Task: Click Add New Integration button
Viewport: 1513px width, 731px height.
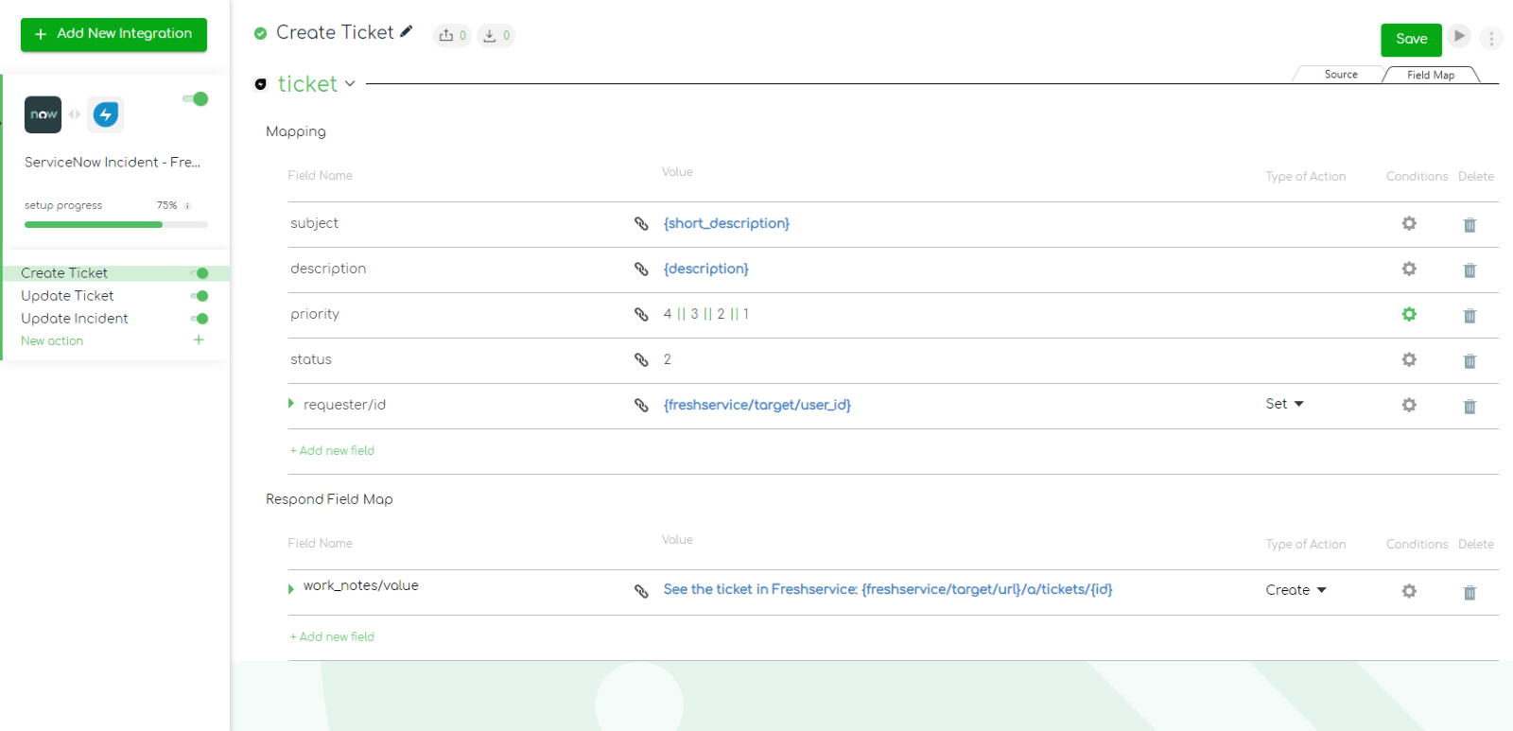Action: click(113, 34)
